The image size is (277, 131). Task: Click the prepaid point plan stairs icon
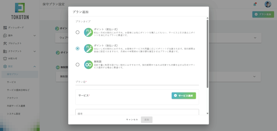tap(88, 32)
